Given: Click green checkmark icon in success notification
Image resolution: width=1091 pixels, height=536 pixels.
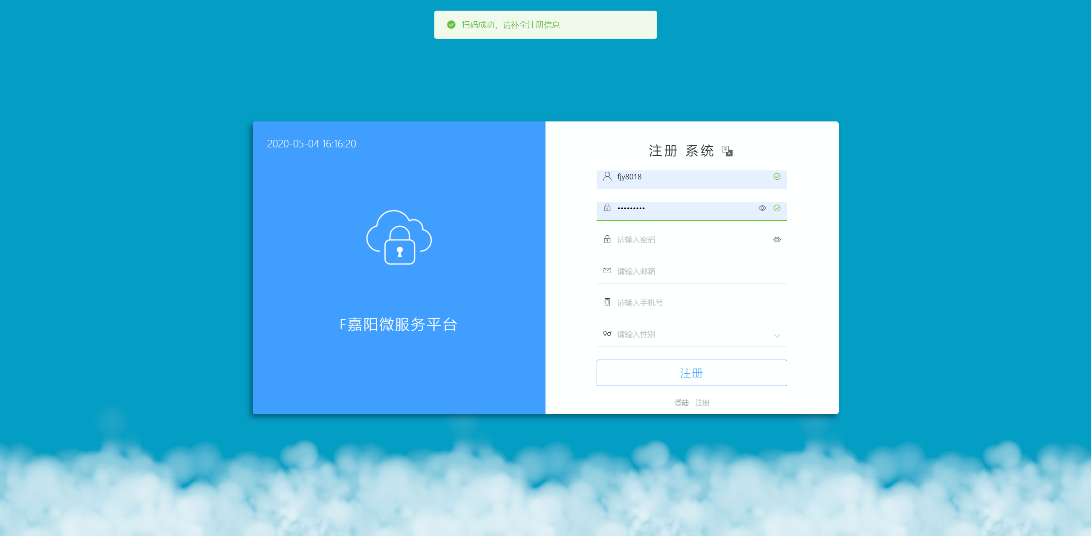Looking at the screenshot, I should (451, 25).
